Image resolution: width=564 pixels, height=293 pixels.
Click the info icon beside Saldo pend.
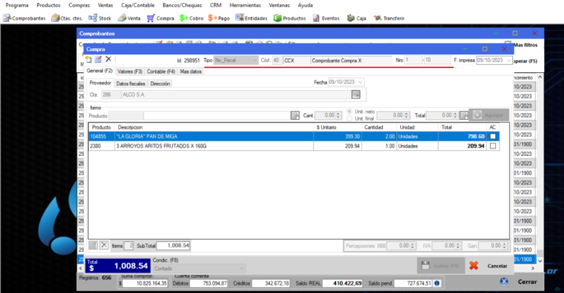(437, 283)
